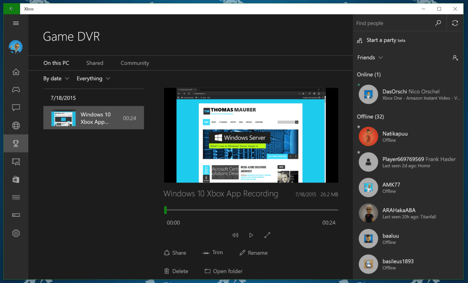Viewport: 468px width, 283px height.
Task: Open the user profile avatar
Action: tap(16, 47)
